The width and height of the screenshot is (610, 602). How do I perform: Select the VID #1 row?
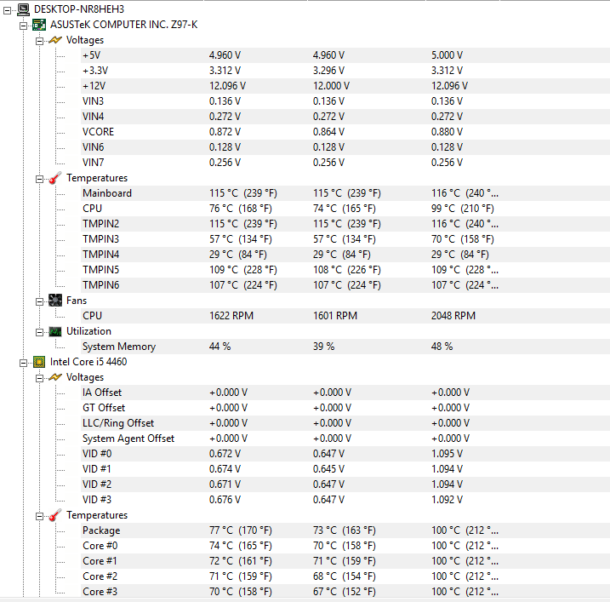point(345,469)
